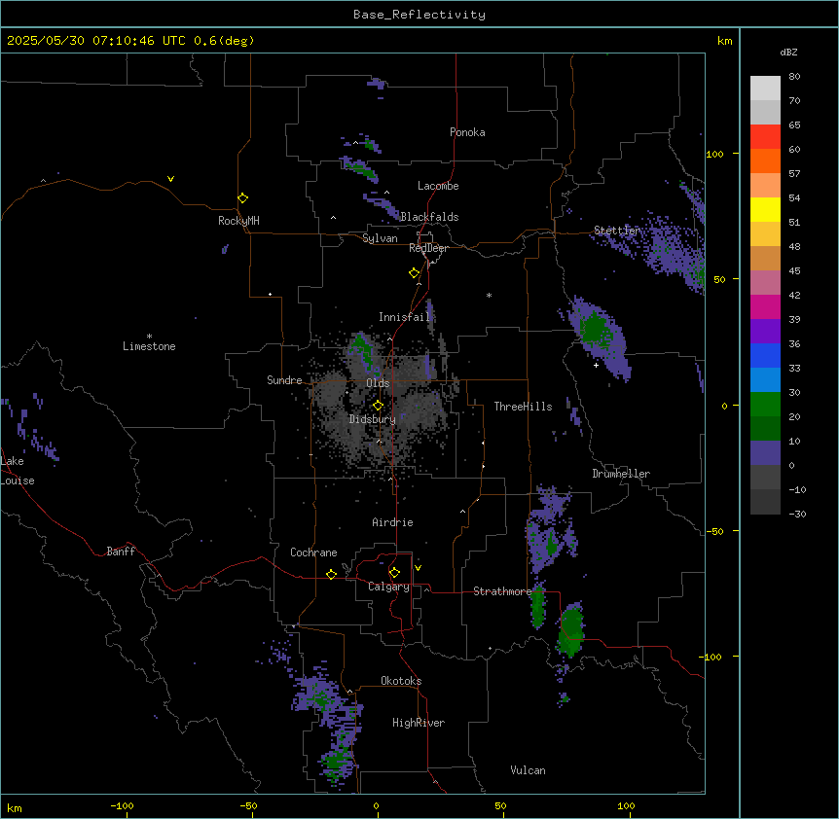839x819 pixels.
Task: Select the purple 39-36 dBZ color swatch
Action: (x=765, y=332)
